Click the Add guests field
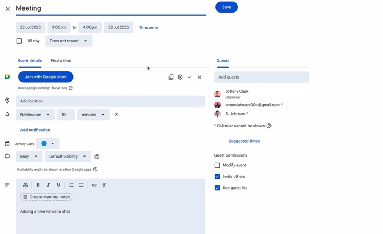383x234 pixels. tap(261, 77)
